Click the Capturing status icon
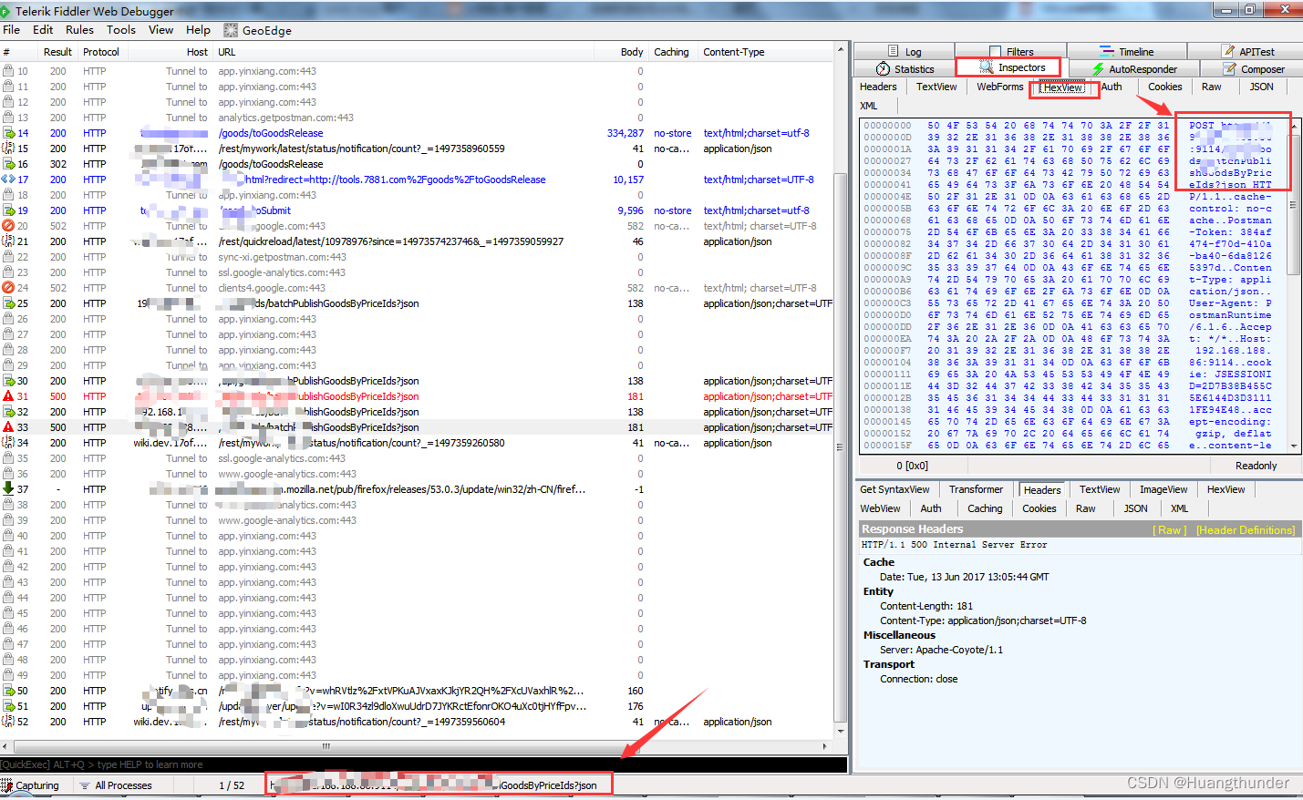Image resolution: width=1303 pixels, height=800 pixels. click(7, 785)
